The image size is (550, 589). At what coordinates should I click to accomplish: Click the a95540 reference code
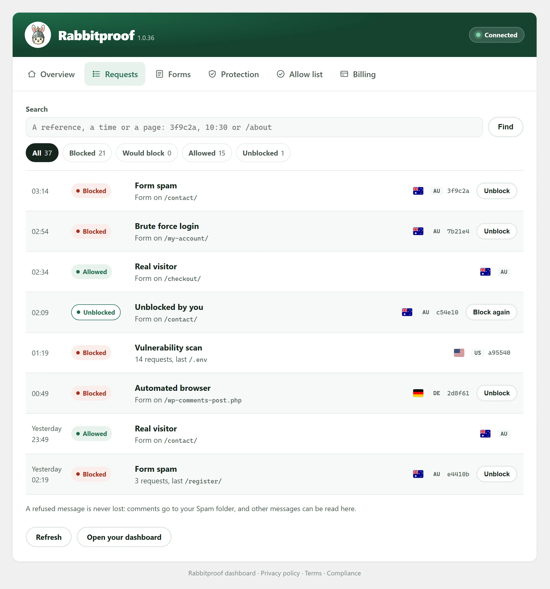tap(499, 353)
